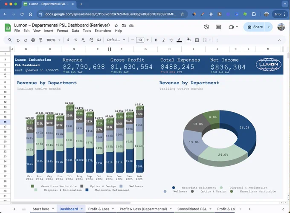Open the borders menu
The width and height of the screenshot is (290, 213).
[x=197, y=40]
